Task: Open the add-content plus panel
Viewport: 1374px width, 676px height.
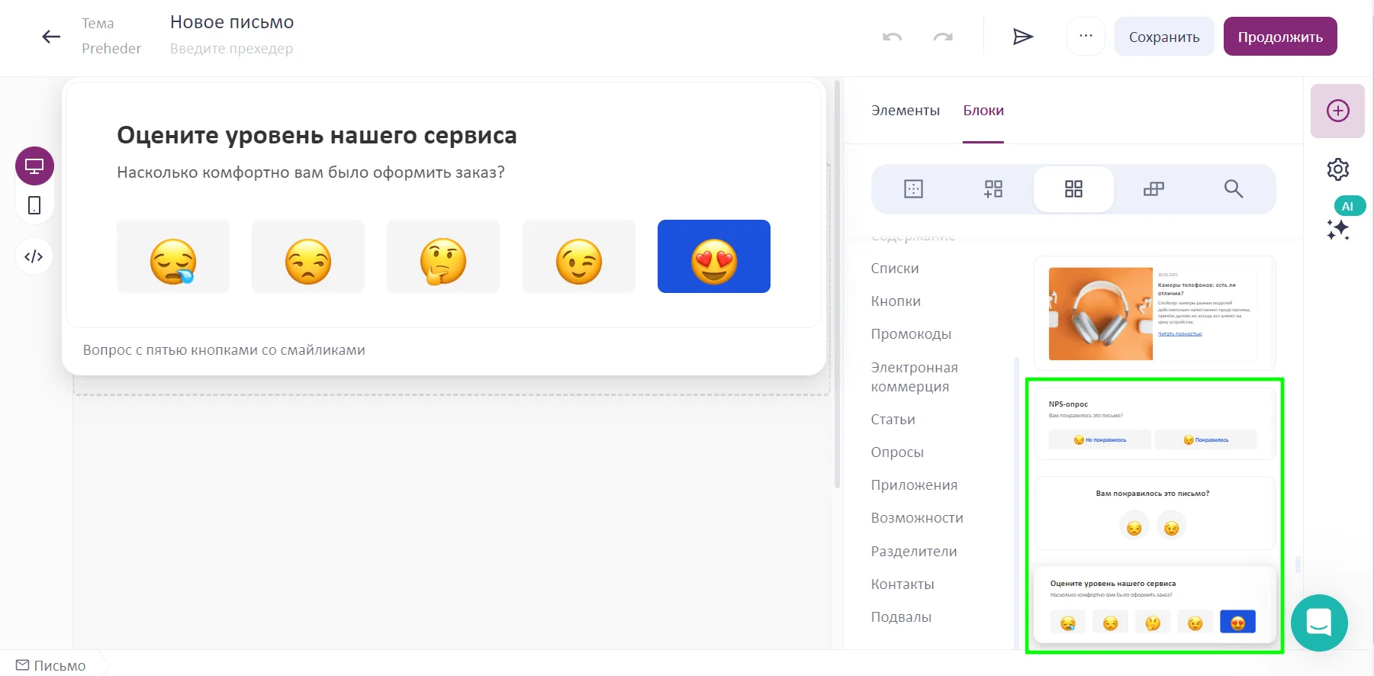Action: point(1337,111)
